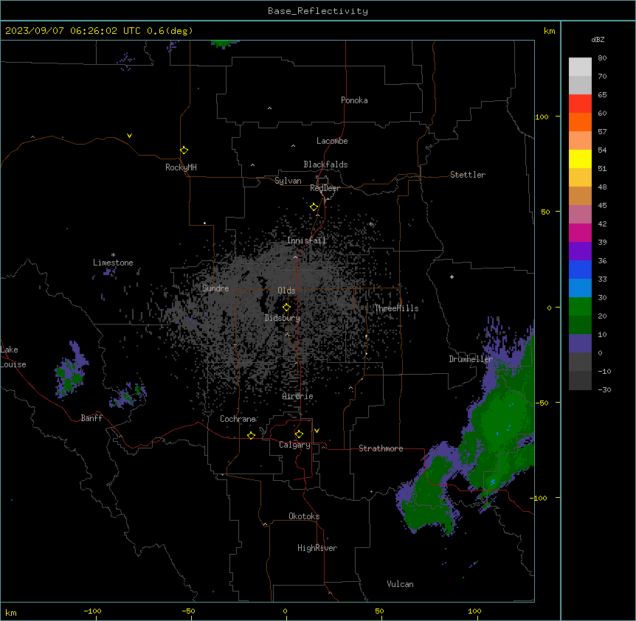Click the Lake Louise label

(13, 357)
